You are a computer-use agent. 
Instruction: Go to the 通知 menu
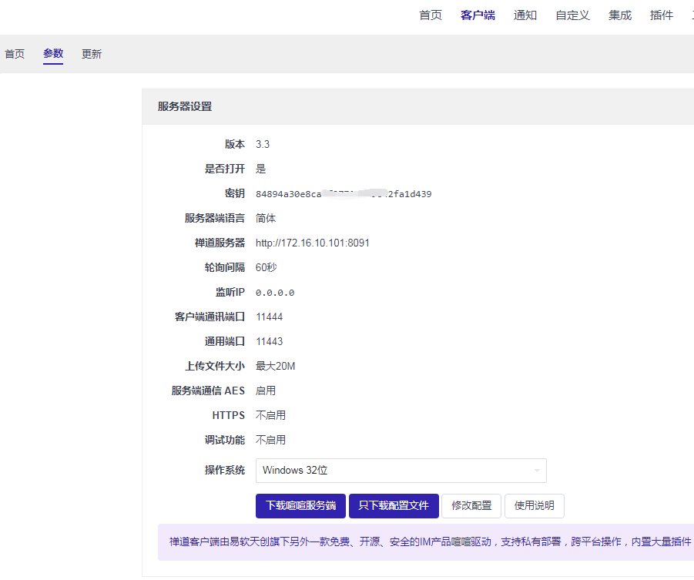click(x=525, y=15)
